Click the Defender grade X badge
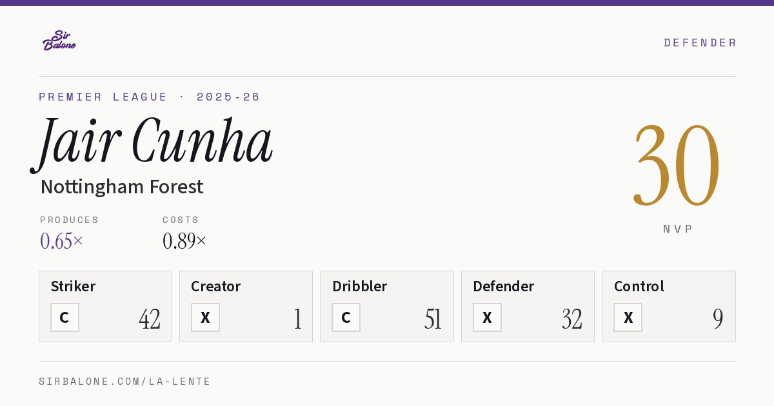This screenshot has width=774, height=406. point(487,317)
